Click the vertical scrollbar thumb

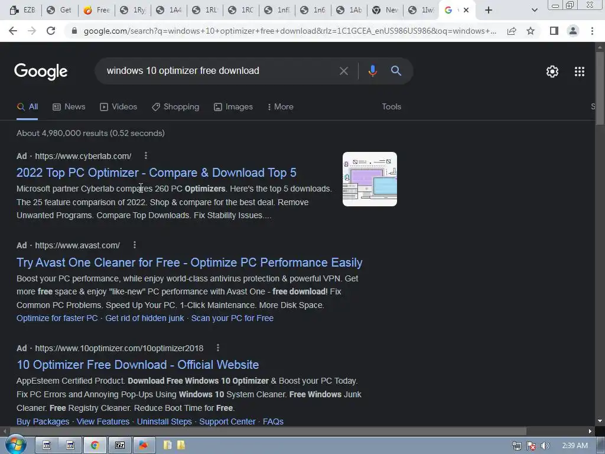point(600,87)
